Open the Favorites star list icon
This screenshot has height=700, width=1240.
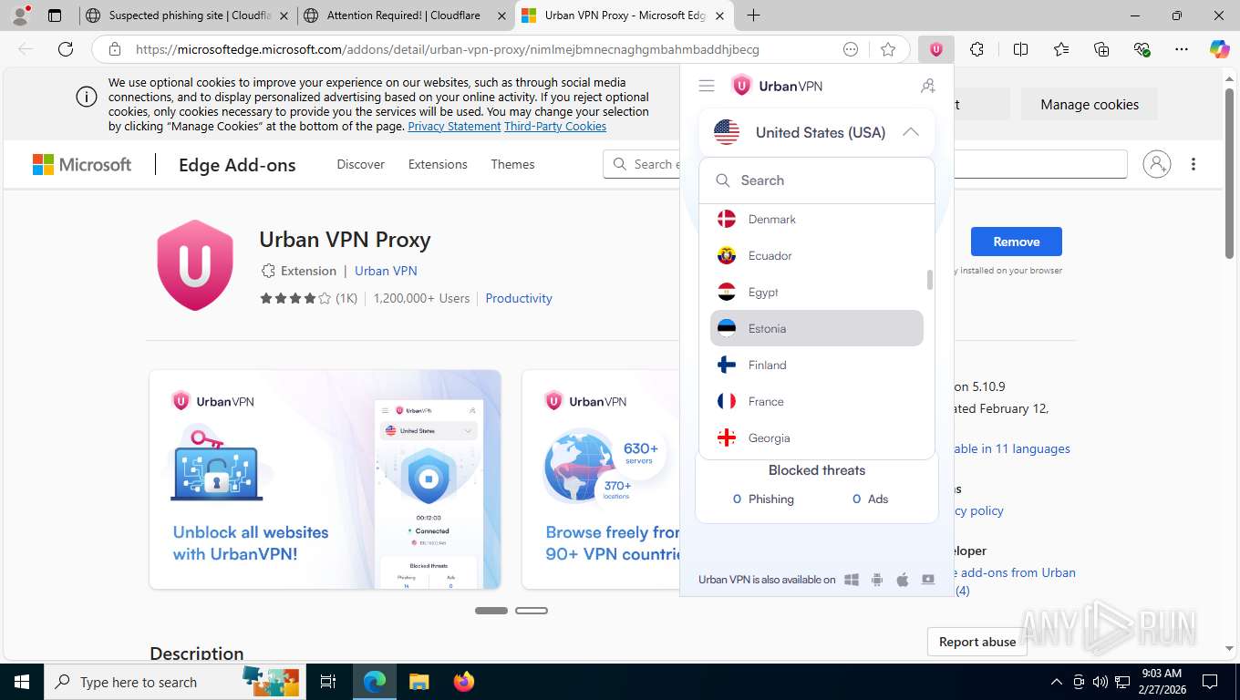click(1061, 49)
